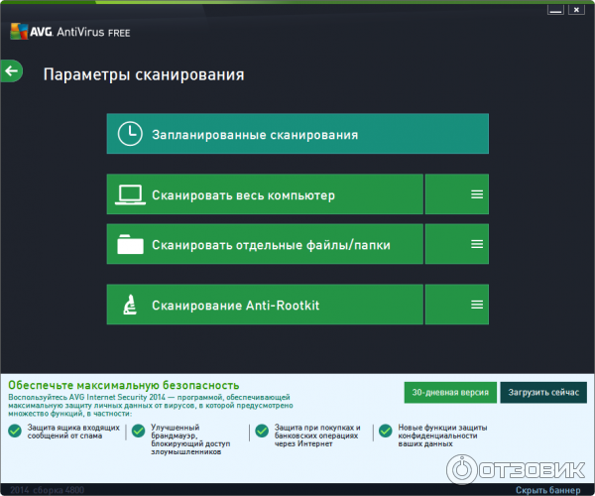Open options menu for Сканирование Anti-Rootkit

[476, 305]
